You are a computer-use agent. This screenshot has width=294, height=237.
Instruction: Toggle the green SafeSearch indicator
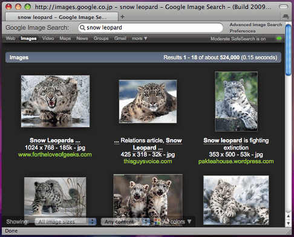point(279,39)
